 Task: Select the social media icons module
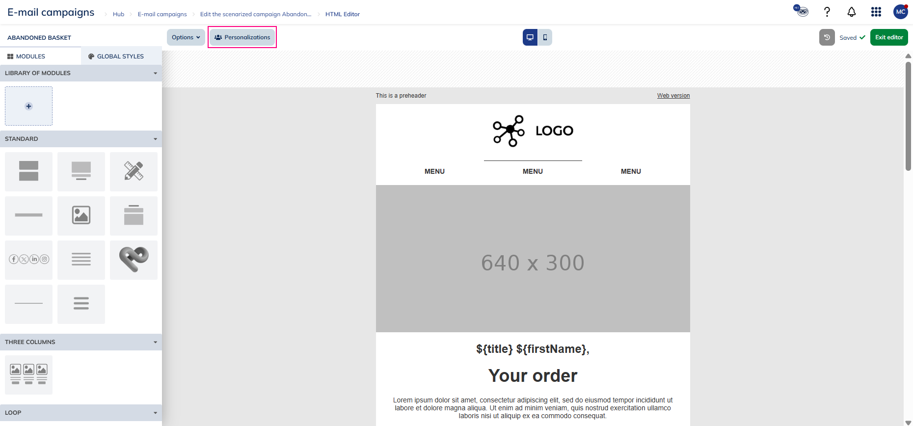(29, 260)
